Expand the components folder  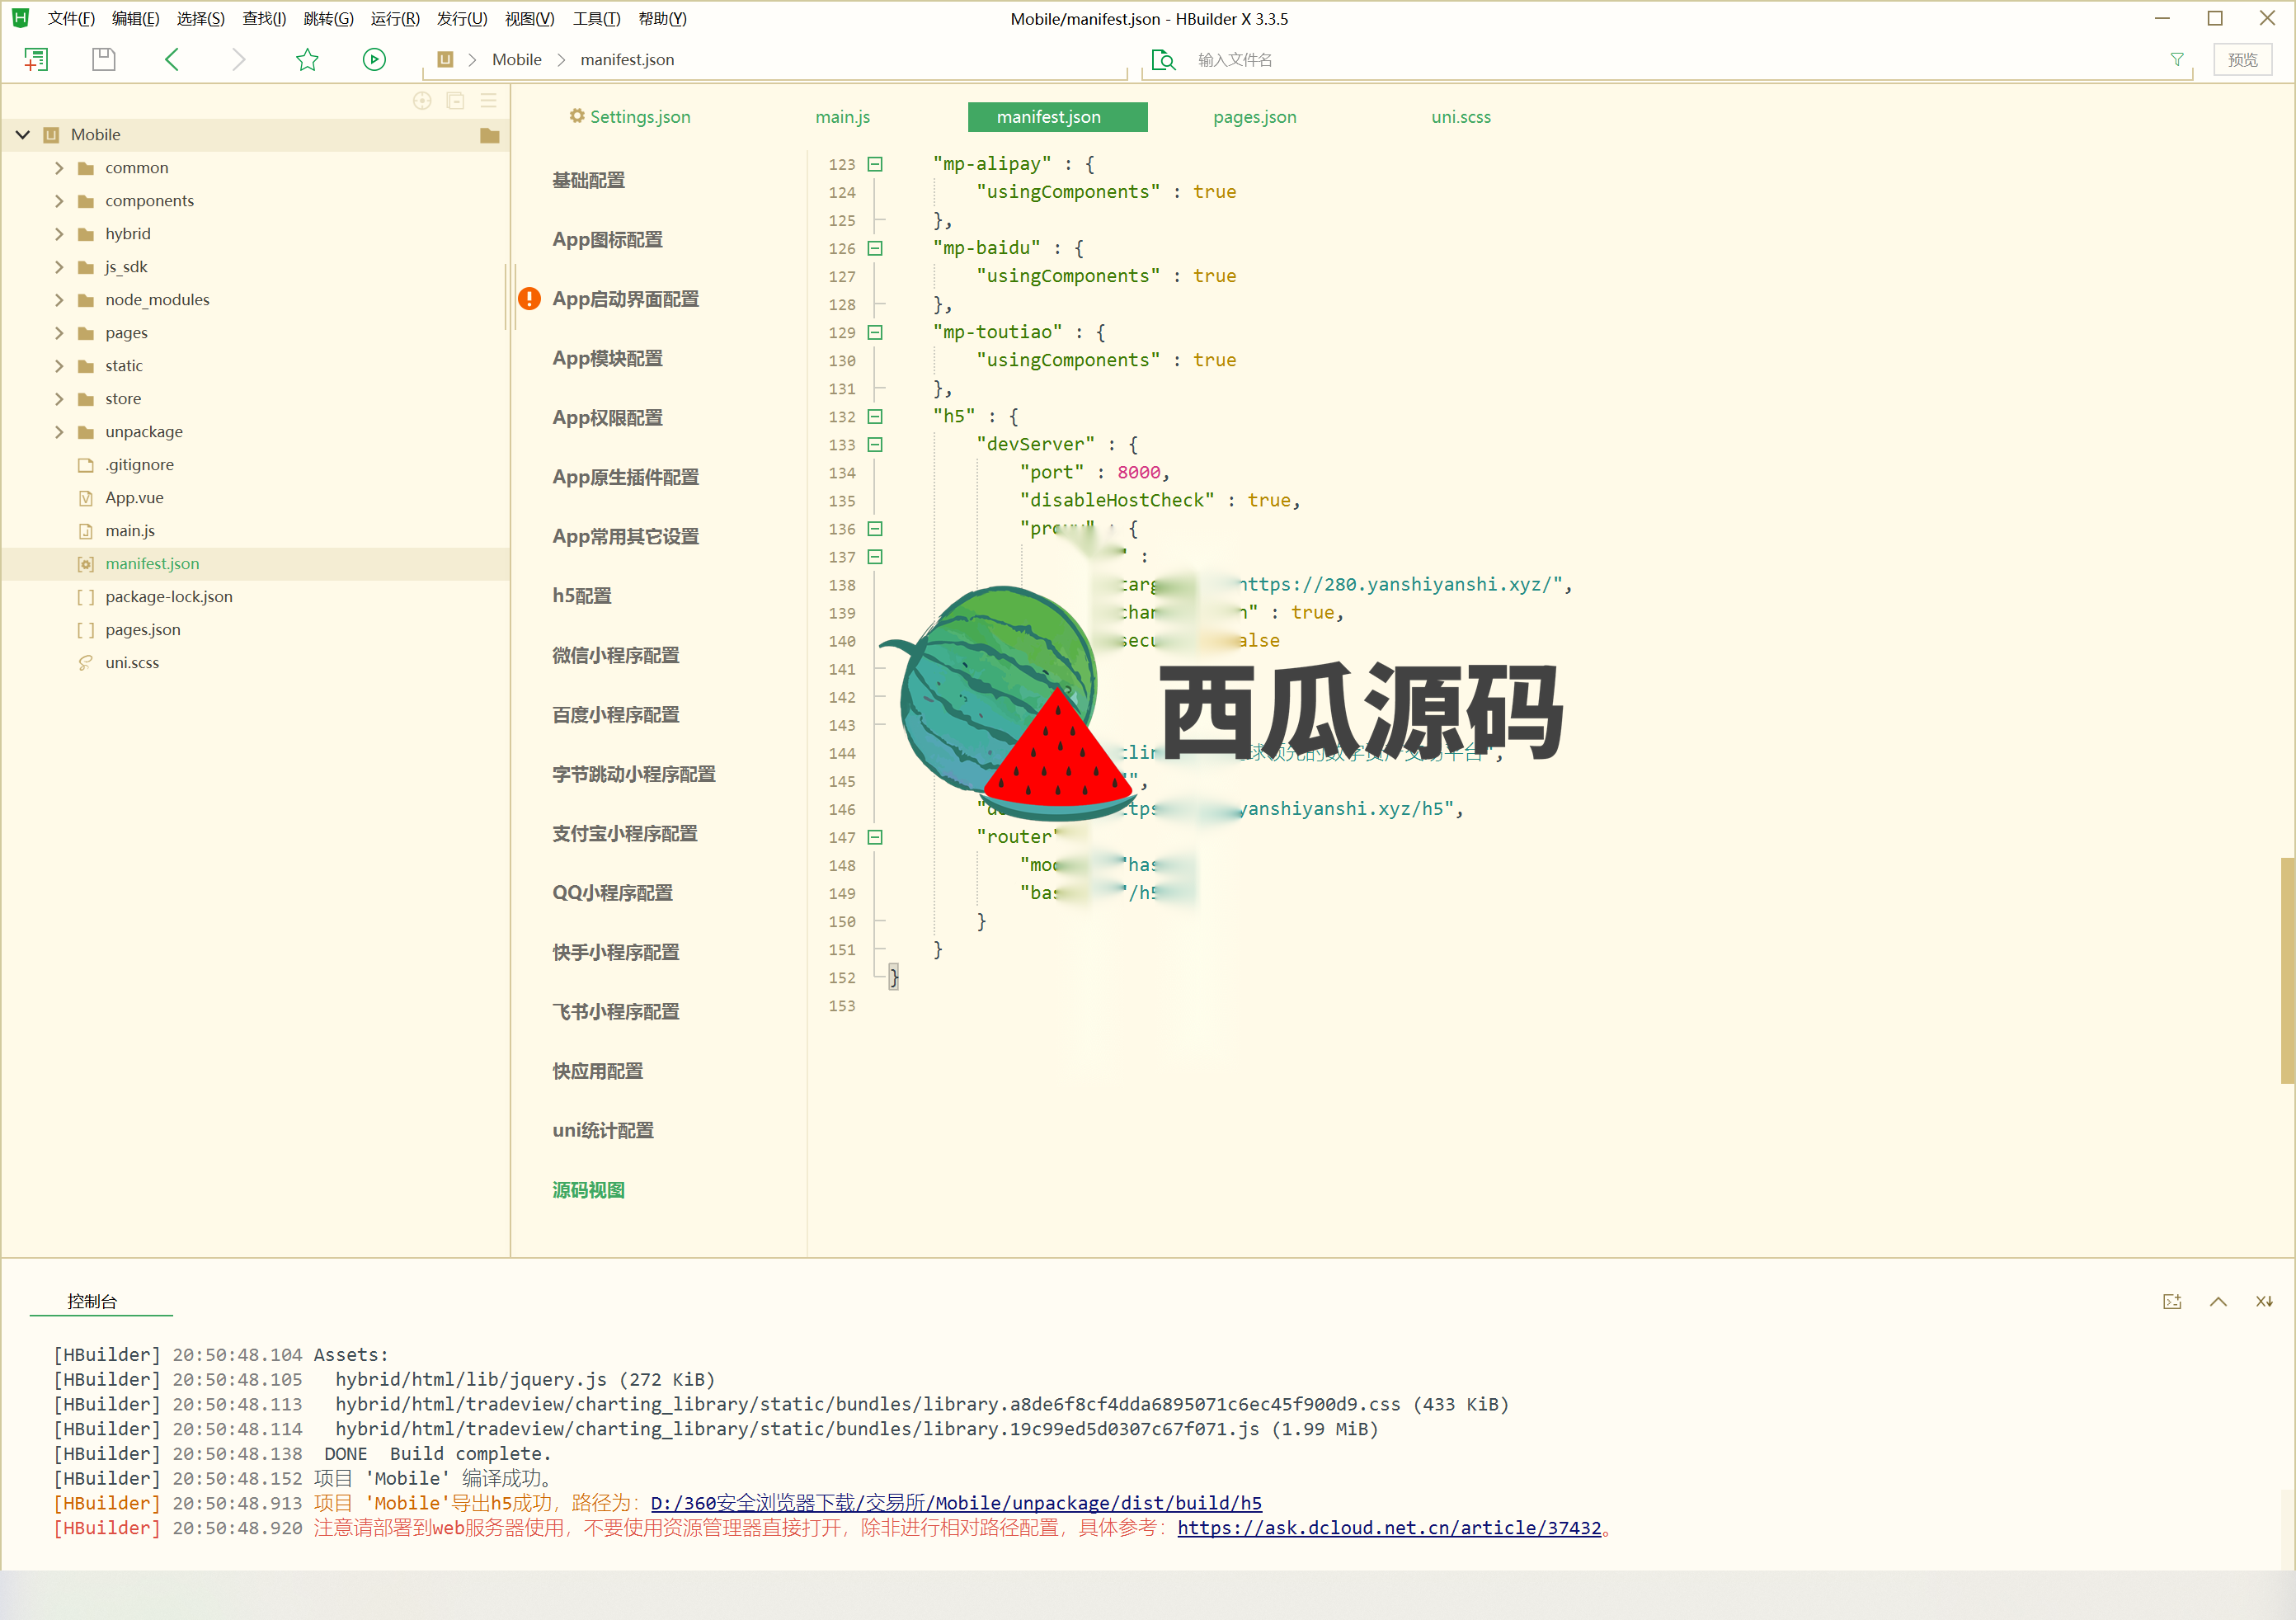(59, 201)
